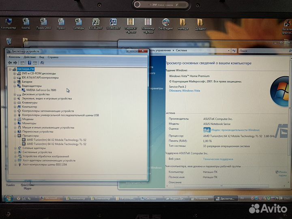Expand Хост-контроллеры шины IEEE 1394 node

click(x=15, y=165)
